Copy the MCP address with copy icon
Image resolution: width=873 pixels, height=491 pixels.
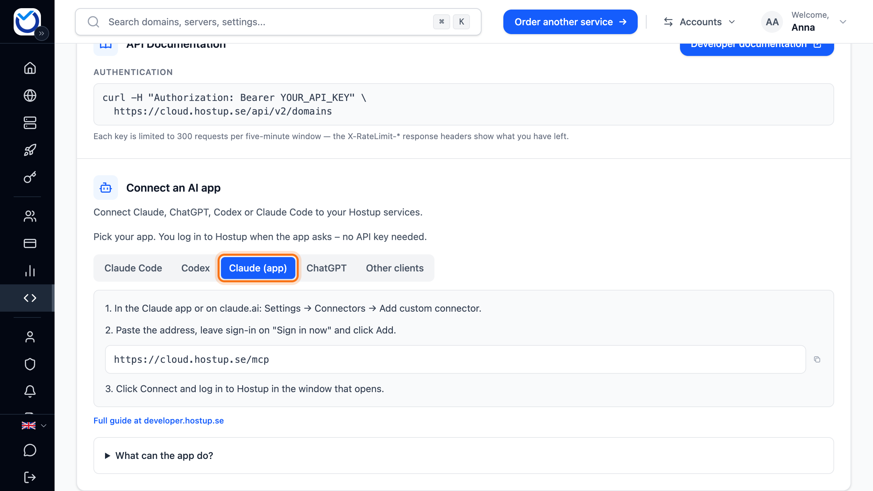point(817,359)
